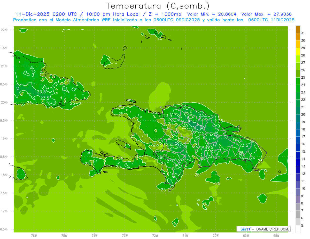Click the dark orange top swatch above 31

point(298,29)
